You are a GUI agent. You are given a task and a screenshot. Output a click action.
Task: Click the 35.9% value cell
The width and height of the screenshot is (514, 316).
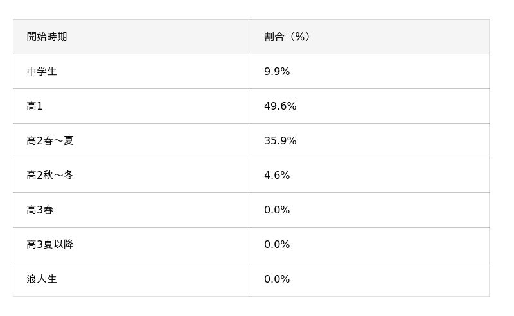(280, 141)
